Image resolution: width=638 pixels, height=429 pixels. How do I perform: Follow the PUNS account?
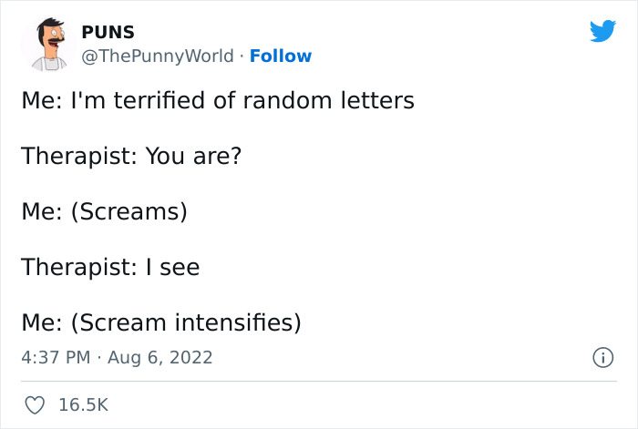(x=281, y=56)
